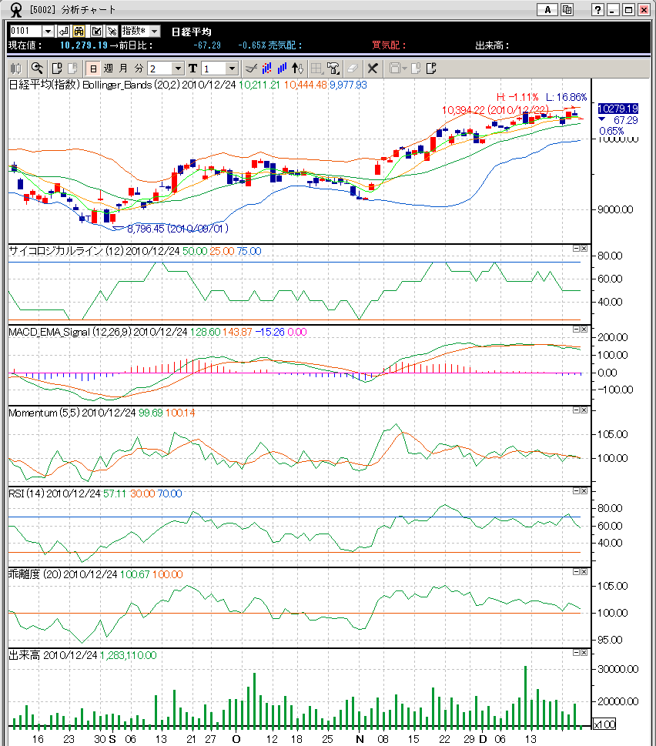The height and width of the screenshot is (746, 656).
Task: Click the trend line drawing icon
Action: [x=250, y=68]
